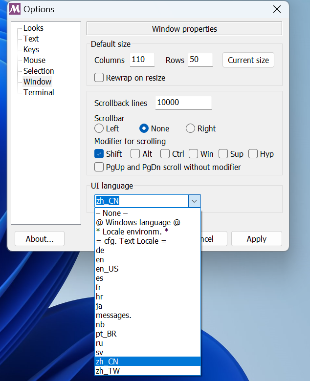Select fr from the language list

tap(148, 287)
